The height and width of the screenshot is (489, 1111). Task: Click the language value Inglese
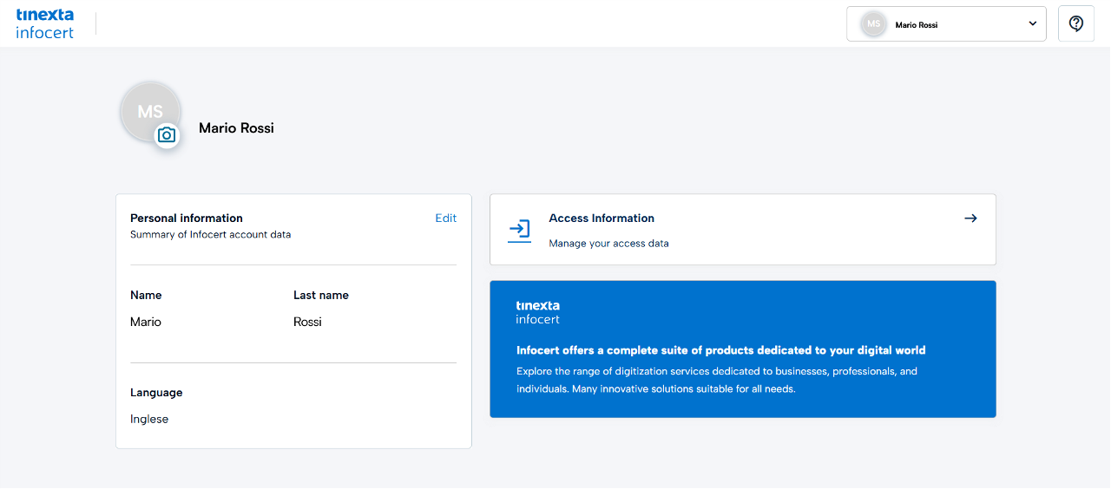click(x=149, y=420)
